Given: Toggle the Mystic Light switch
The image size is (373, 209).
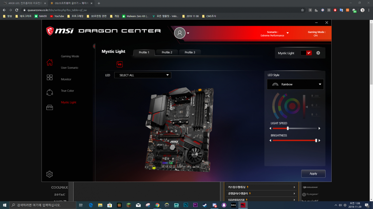Looking at the screenshot, I should point(306,53).
